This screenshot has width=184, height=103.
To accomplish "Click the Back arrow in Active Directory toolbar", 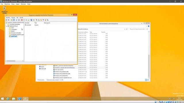I will click(x=6, y=20).
